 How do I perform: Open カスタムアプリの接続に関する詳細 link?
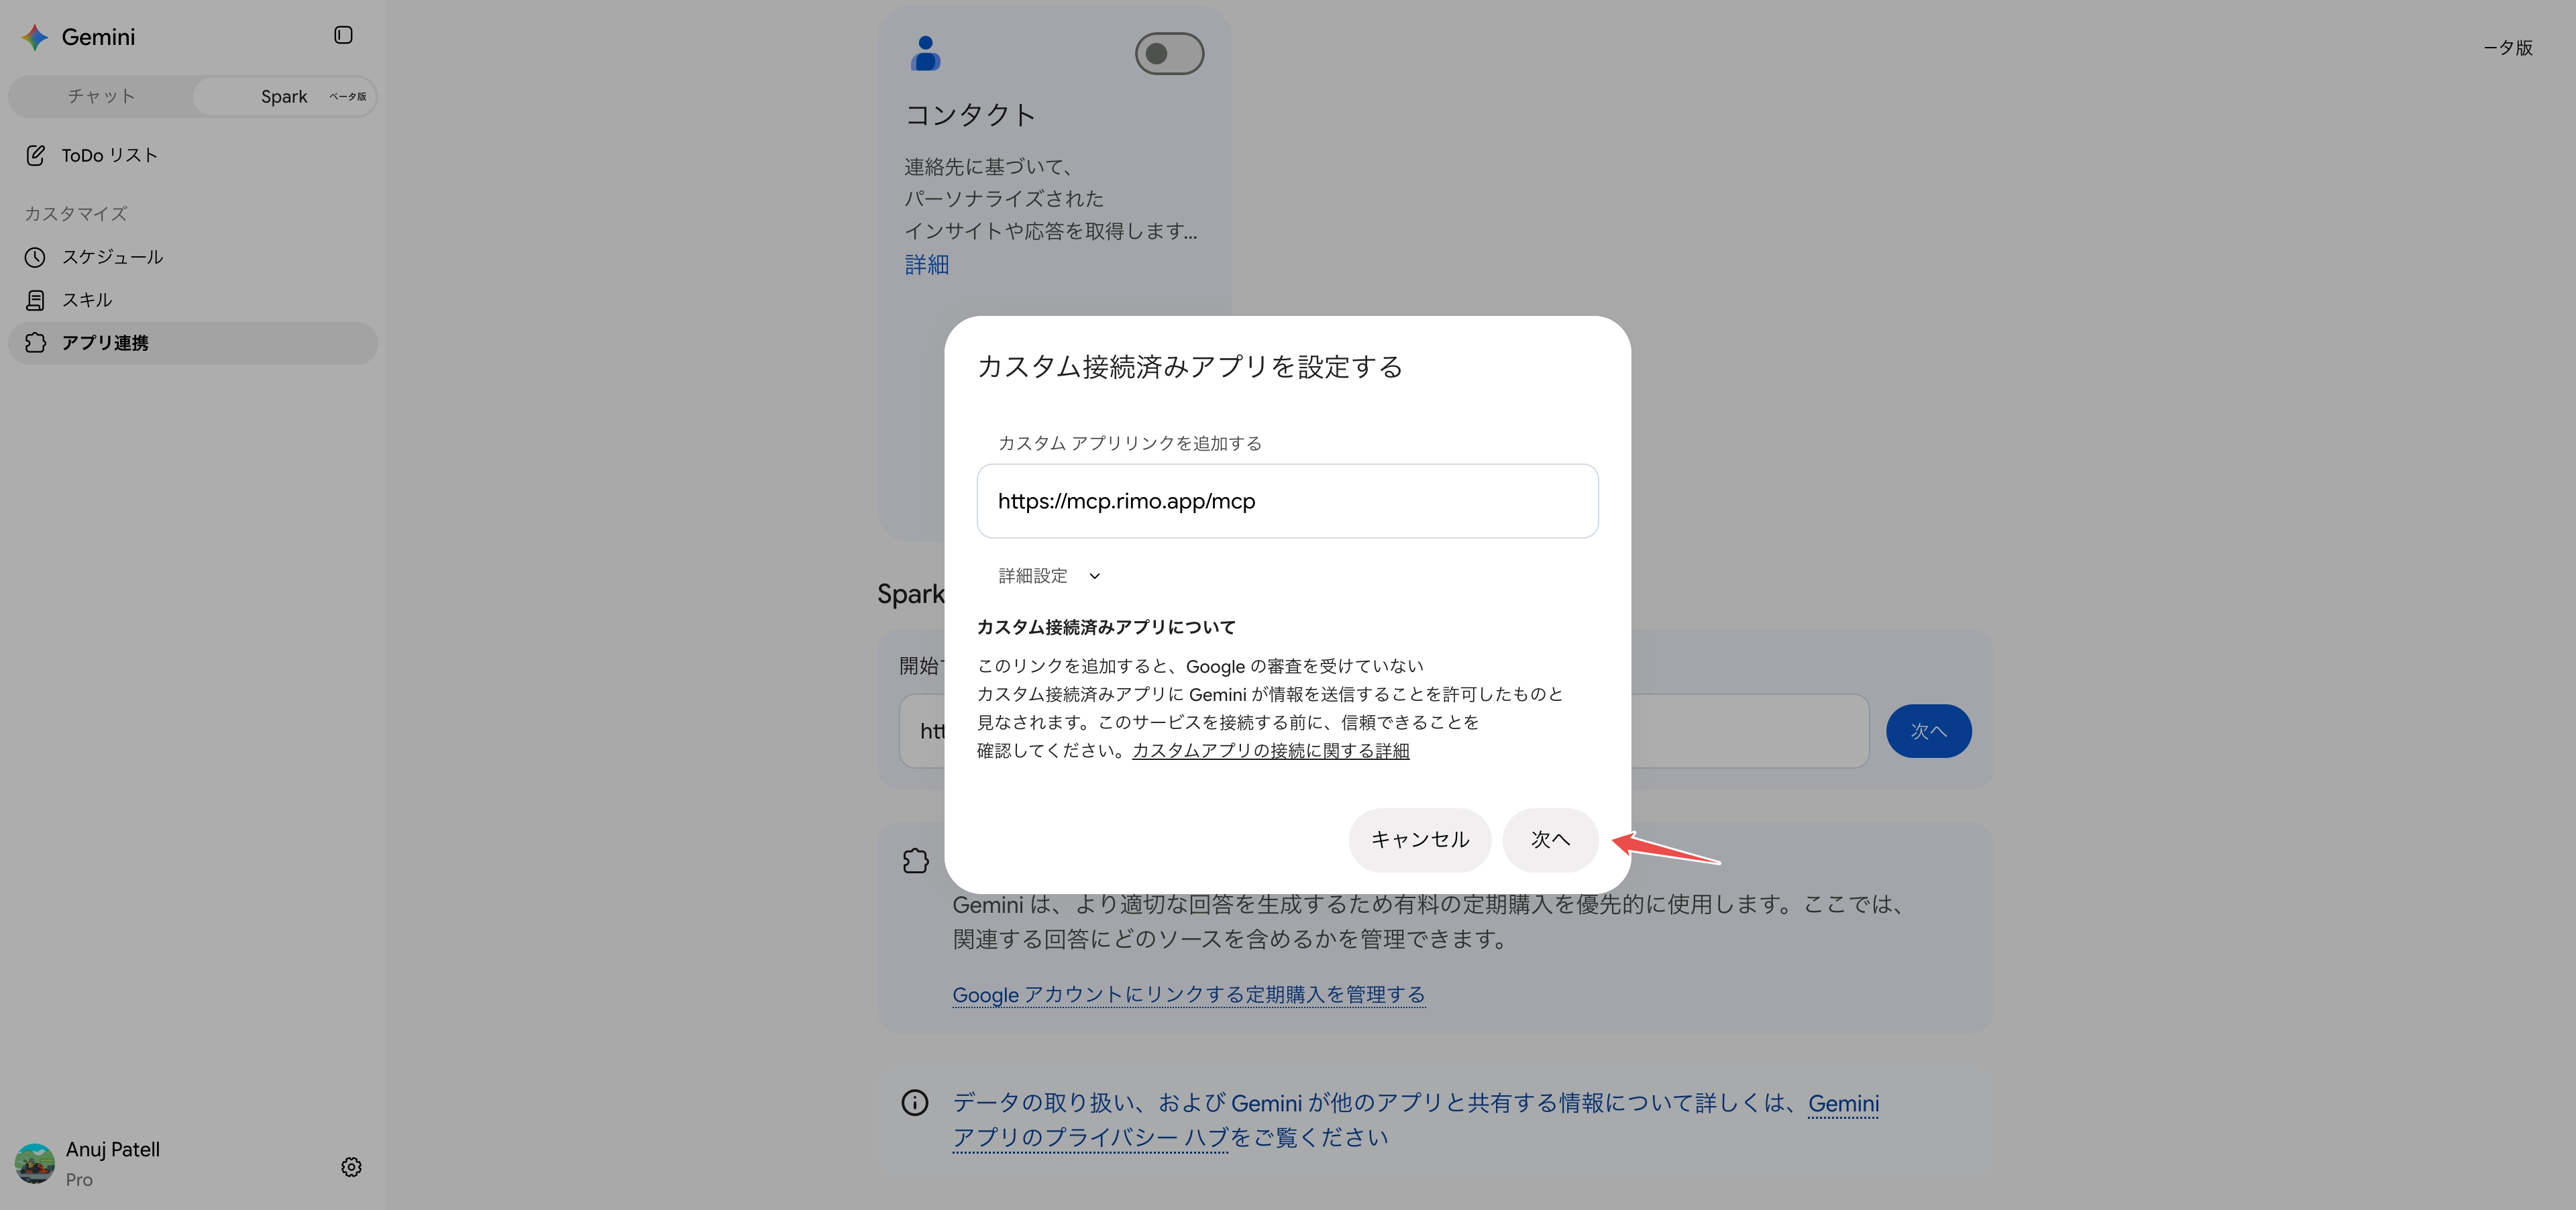click(1270, 751)
